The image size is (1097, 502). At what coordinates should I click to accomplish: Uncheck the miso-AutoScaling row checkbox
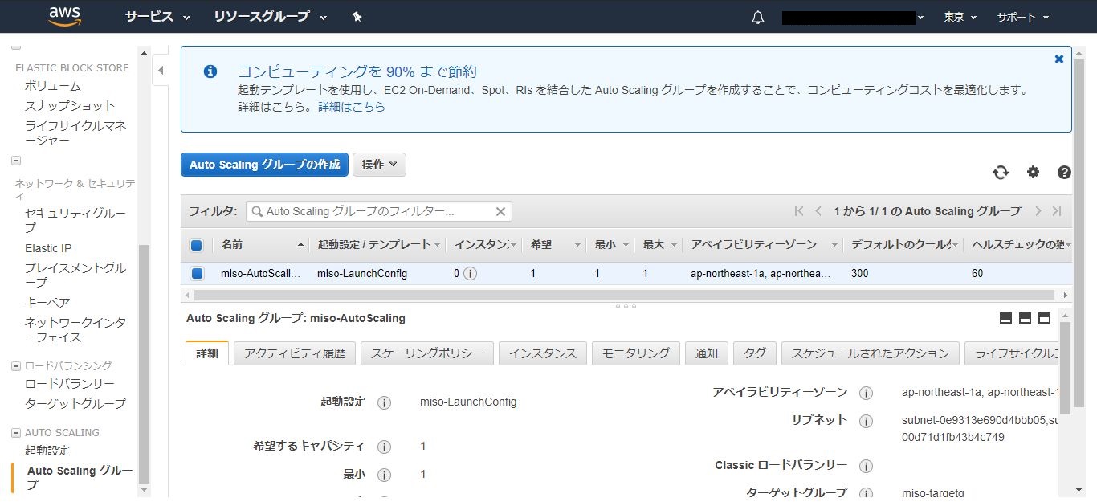click(197, 273)
